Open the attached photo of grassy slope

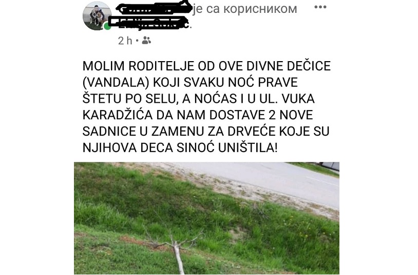[x=206, y=218]
